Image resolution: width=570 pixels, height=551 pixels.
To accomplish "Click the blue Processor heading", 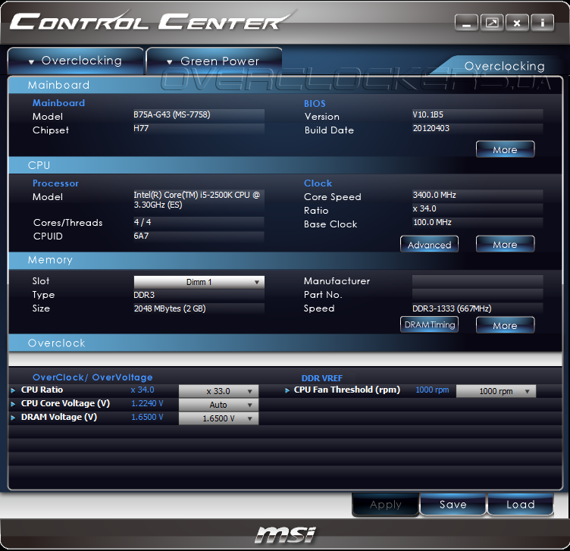I will coord(55,183).
